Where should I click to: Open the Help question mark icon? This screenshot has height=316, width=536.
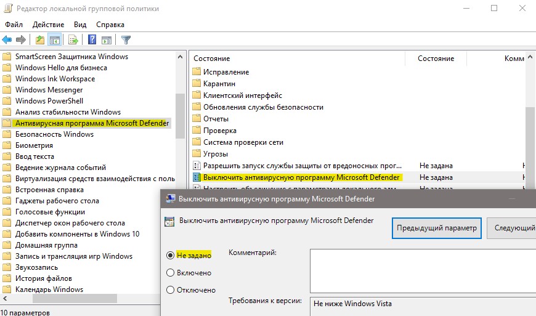click(x=92, y=39)
